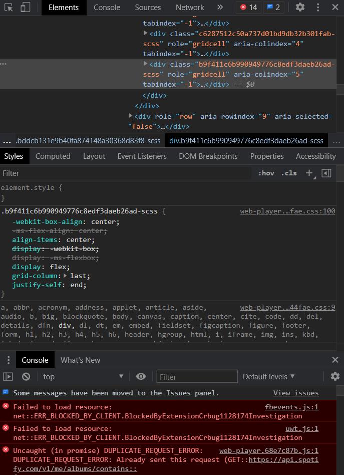Toggle the :hov element state pane
344x475 pixels.
[266, 173]
